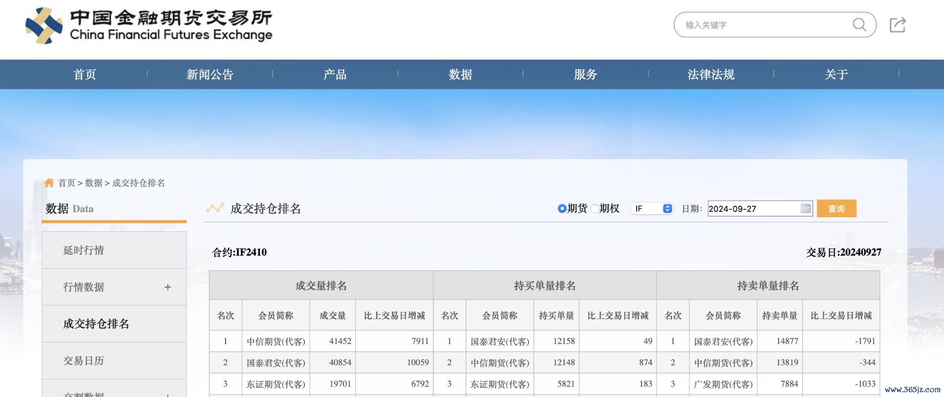Click the 持卖单量 column header

pos(780,315)
